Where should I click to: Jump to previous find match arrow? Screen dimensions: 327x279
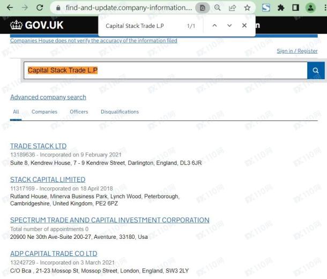click(x=214, y=25)
